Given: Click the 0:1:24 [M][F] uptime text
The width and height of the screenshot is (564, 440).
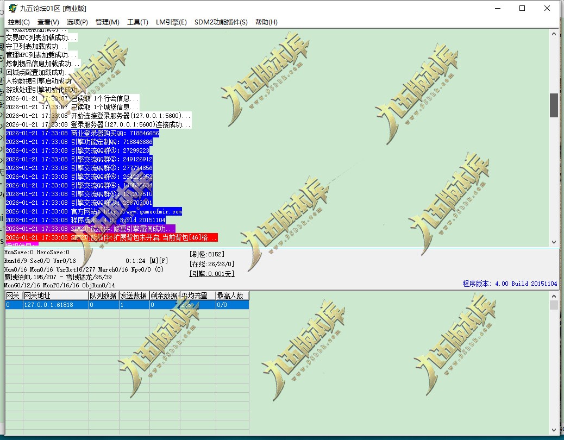Looking at the screenshot, I should click(x=147, y=261).
